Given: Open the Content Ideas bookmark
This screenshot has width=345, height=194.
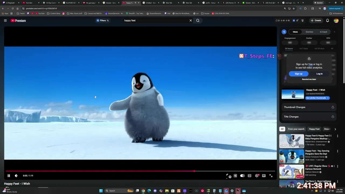Looking at the screenshot, I should coord(54,13).
